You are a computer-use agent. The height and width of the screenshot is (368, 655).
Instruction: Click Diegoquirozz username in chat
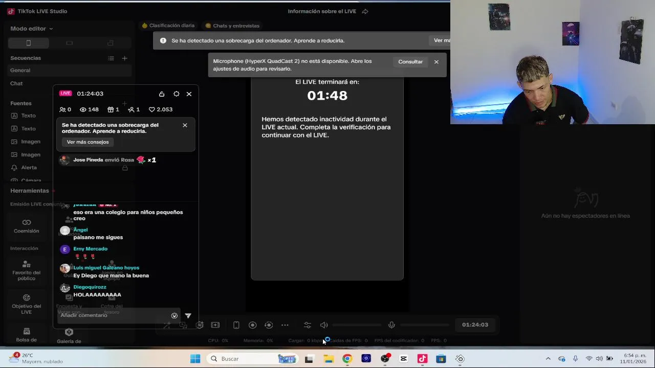(x=90, y=287)
